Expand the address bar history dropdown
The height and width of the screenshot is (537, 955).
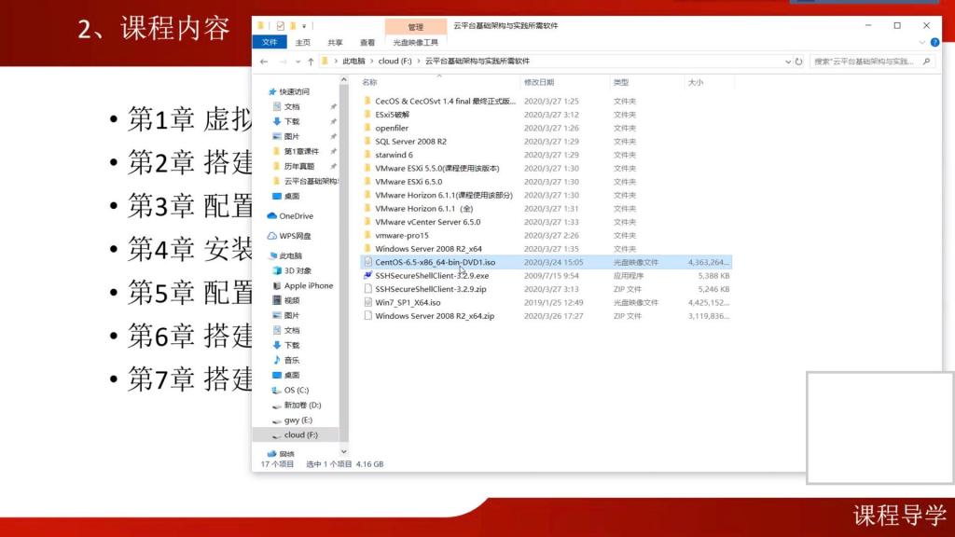(x=785, y=62)
